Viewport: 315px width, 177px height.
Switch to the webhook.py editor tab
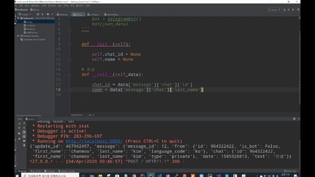tap(112, 14)
